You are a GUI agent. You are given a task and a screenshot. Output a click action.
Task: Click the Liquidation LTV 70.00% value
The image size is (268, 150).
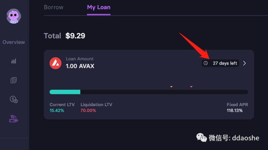pyautogui.click(x=88, y=110)
